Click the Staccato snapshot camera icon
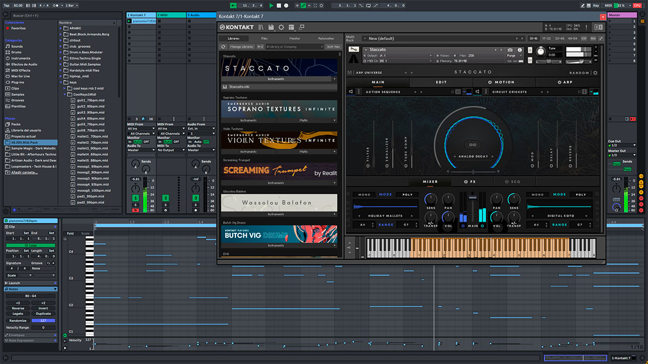Viewport: 648px width, 364px height. coord(510,50)
